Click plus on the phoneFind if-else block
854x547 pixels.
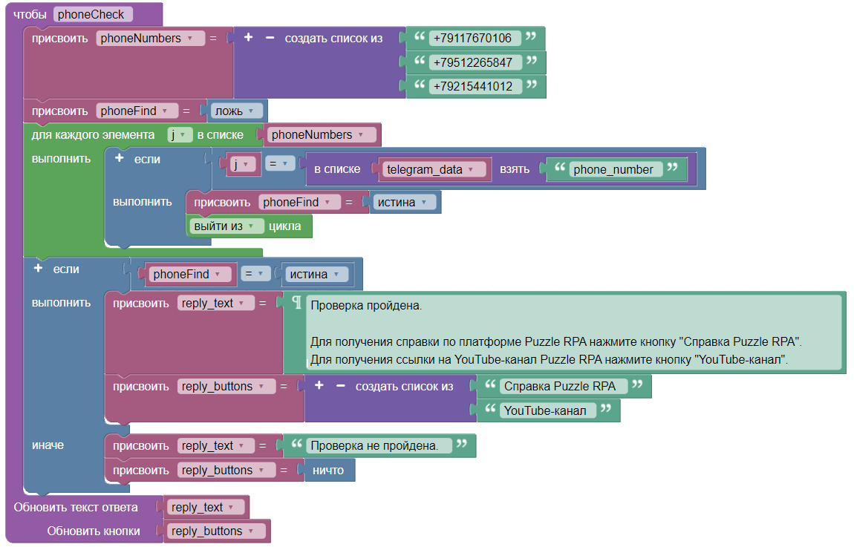click(38, 269)
